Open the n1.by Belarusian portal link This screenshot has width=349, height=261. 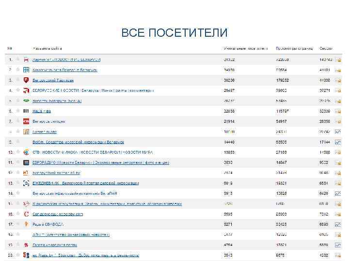(x=56, y=173)
